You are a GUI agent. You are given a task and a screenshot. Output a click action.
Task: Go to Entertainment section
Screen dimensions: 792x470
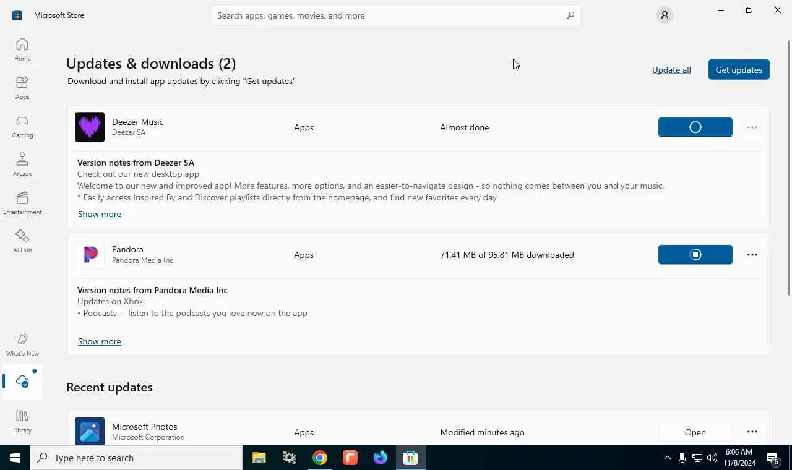(22, 203)
